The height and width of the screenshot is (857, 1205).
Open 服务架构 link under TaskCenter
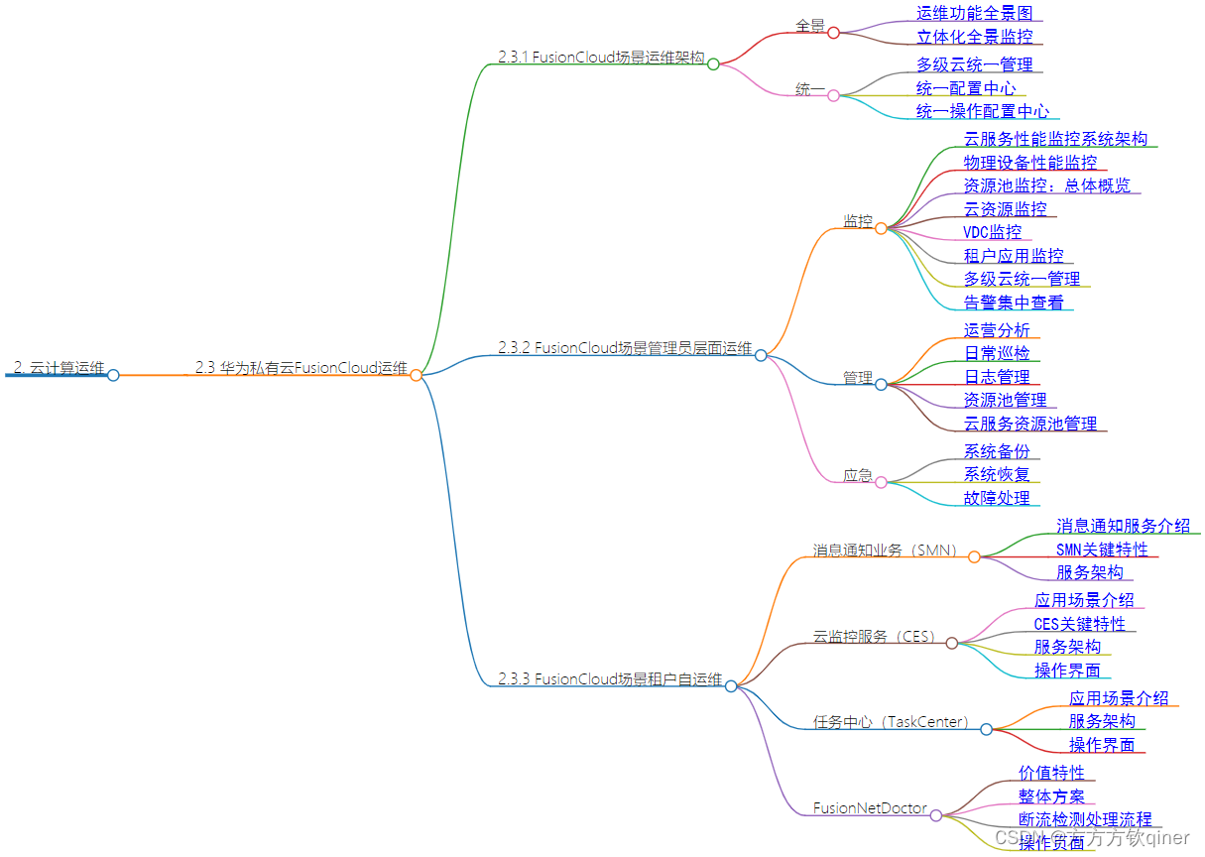click(x=1102, y=722)
